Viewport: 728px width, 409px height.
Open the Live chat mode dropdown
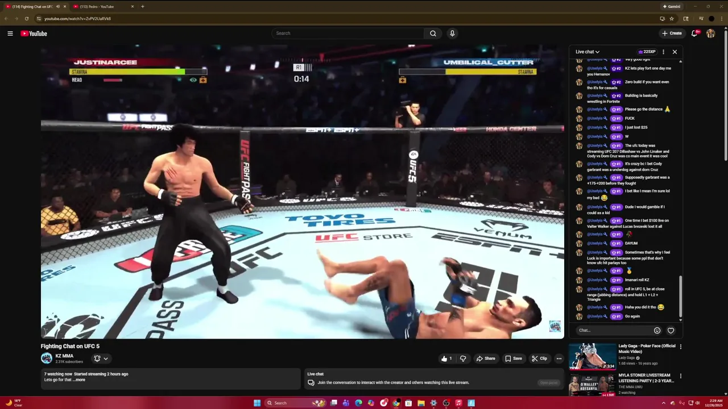coord(588,52)
